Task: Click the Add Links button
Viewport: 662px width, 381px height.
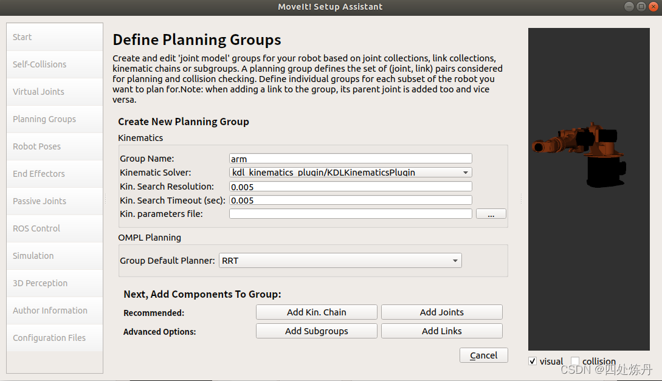Action: 441,331
